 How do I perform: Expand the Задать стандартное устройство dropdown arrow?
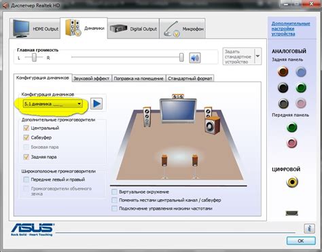(x=257, y=56)
